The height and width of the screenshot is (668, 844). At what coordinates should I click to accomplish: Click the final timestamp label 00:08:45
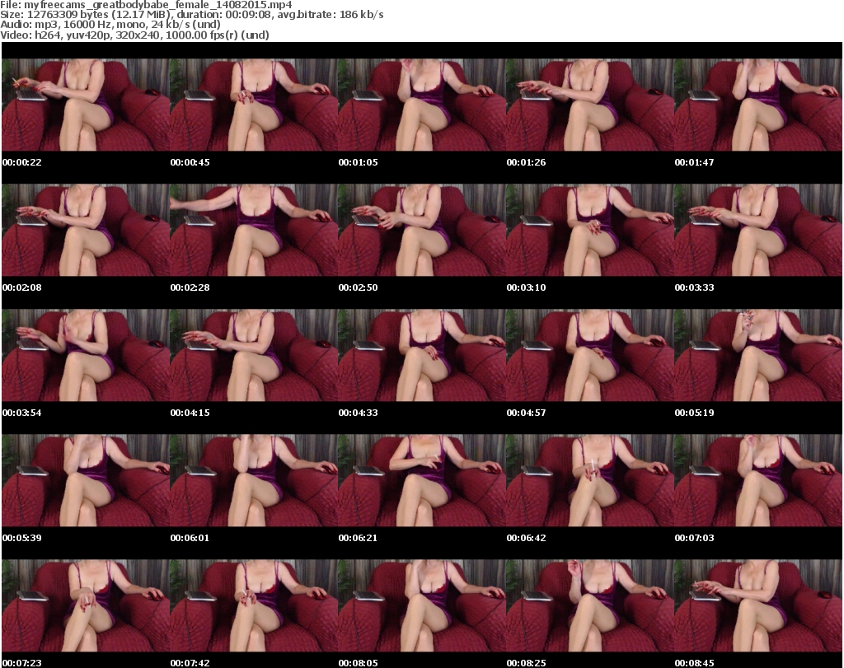tap(694, 663)
